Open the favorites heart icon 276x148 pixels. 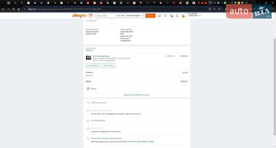166,15
